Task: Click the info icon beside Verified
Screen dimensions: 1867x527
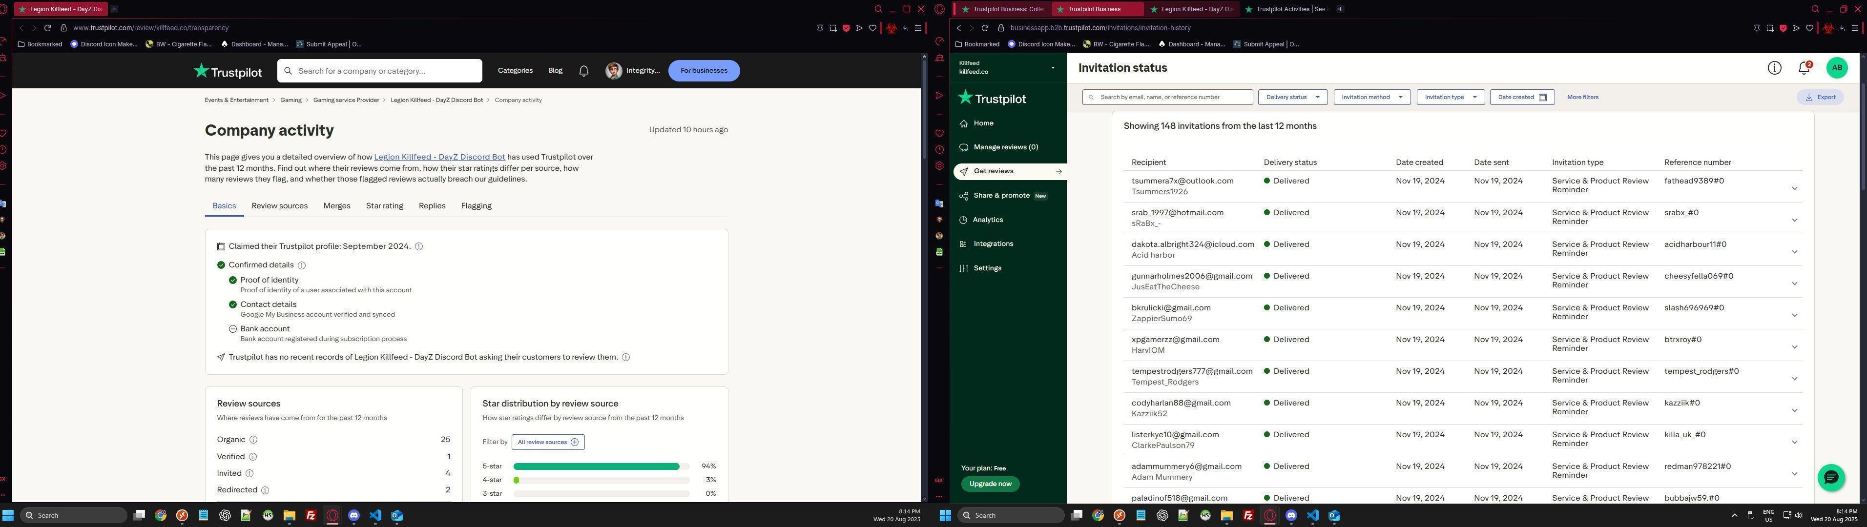Action: [253, 457]
